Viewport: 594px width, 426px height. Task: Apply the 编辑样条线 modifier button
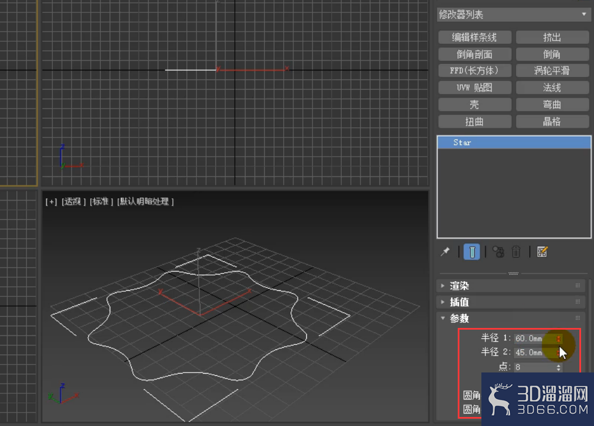[474, 37]
